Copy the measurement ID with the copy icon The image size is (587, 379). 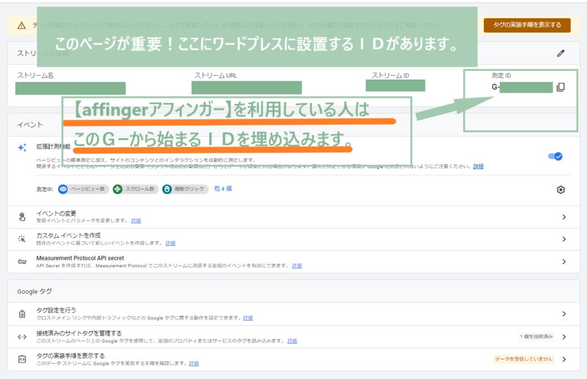point(561,87)
